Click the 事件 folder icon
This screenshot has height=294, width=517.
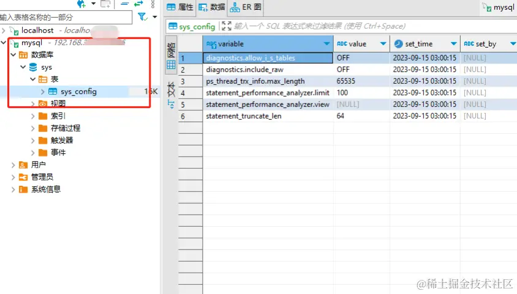click(x=42, y=153)
